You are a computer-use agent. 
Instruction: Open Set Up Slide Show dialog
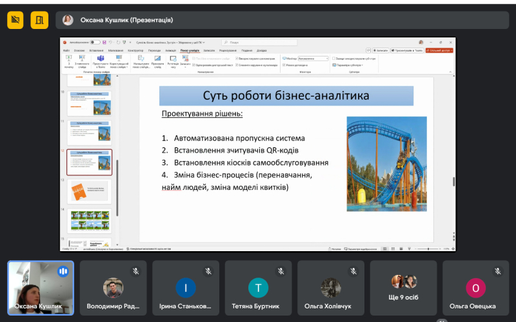pos(141,62)
